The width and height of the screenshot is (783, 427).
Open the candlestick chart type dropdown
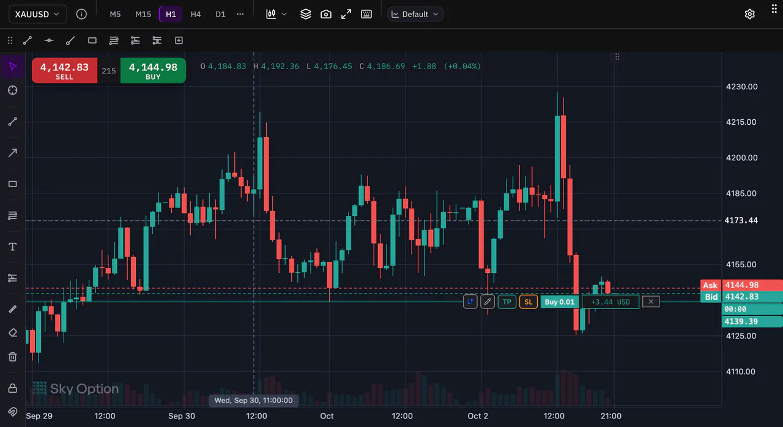276,14
